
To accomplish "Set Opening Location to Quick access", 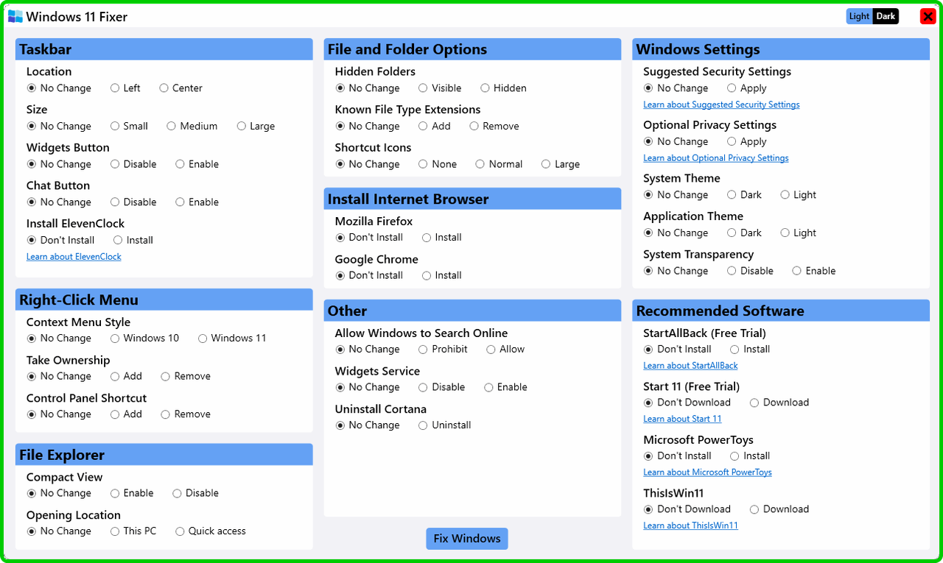I will pyautogui.click(x=211, y=531).
